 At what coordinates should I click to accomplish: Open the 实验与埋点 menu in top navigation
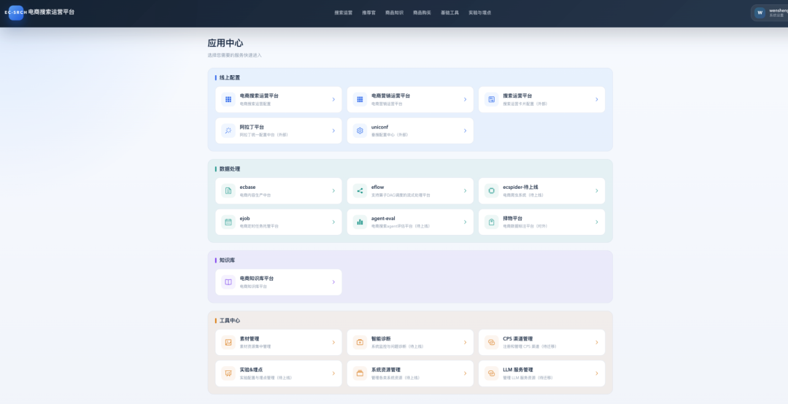(x=480, y=12)
